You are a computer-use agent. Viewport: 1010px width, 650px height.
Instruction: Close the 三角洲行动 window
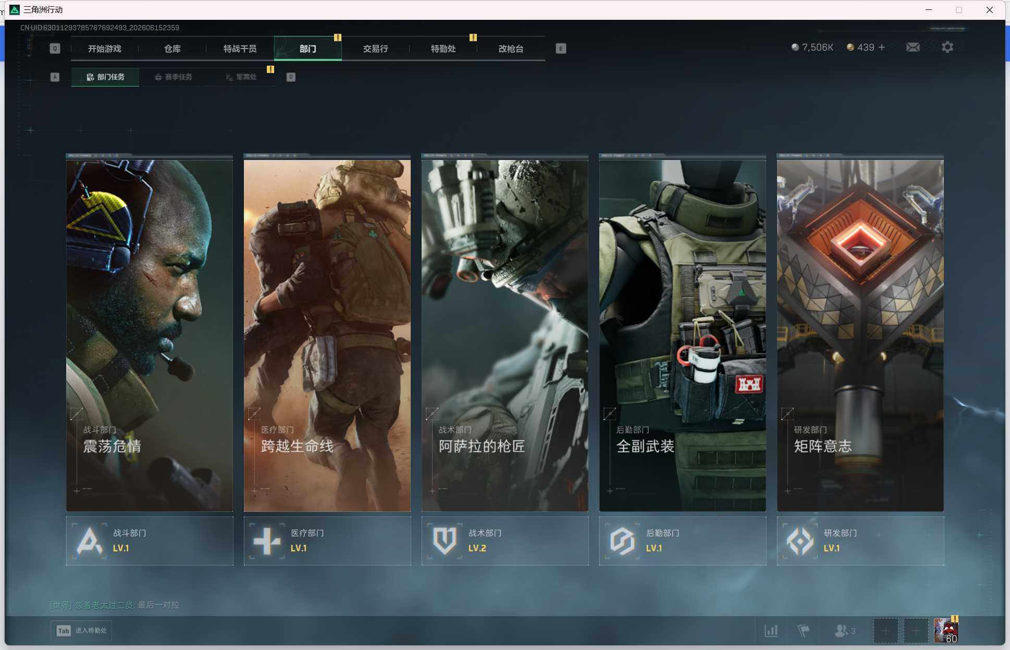point(990,10)
